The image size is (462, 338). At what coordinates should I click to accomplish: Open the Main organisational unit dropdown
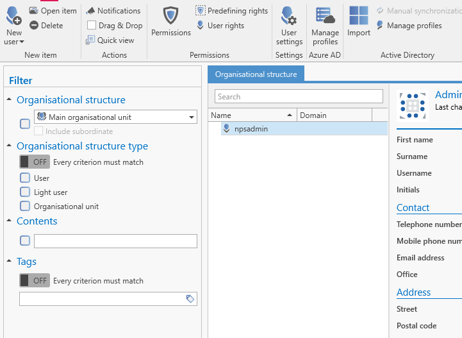(115, 117)
